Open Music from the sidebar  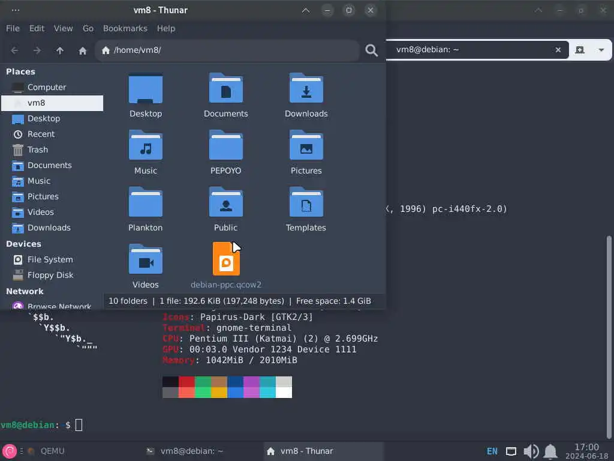[53, 181]
